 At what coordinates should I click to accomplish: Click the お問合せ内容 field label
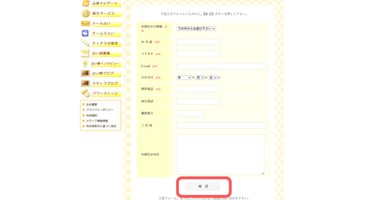(150, 155)
